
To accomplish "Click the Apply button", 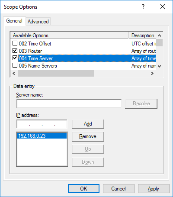I will (x=154, y=189).
